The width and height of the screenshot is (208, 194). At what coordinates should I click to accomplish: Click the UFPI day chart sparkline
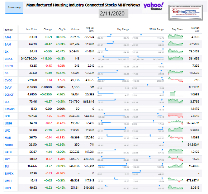(x=175, y=187)
